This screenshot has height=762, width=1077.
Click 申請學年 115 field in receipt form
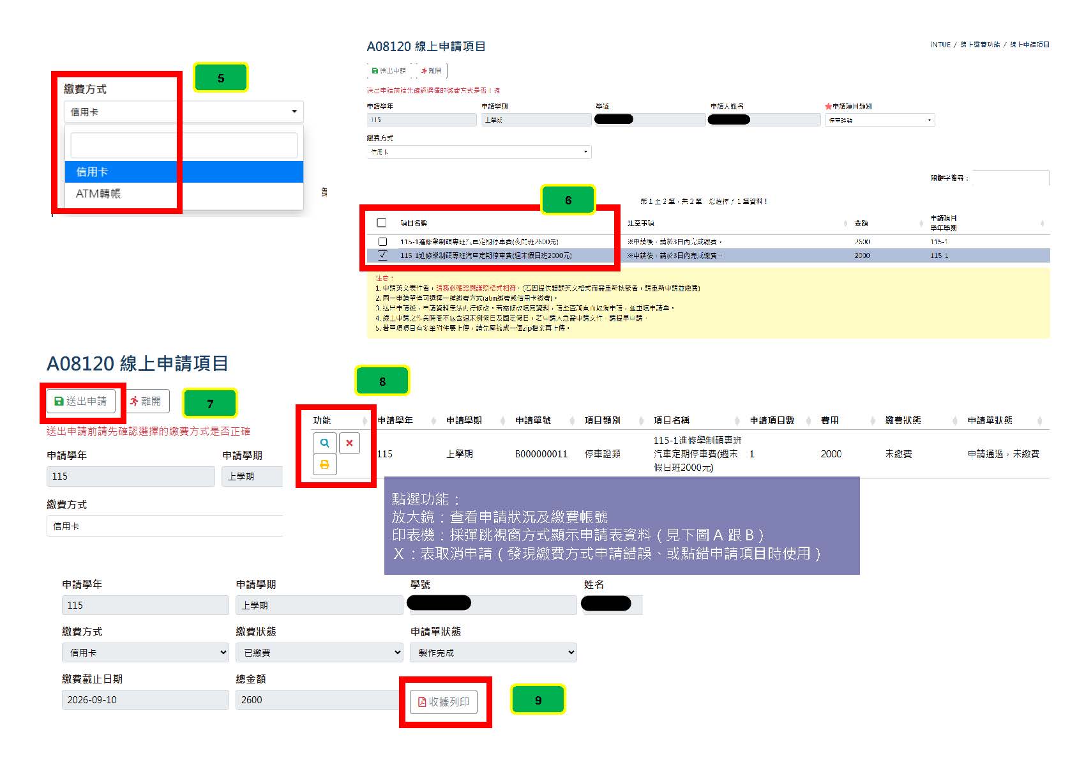coord(145,606)
